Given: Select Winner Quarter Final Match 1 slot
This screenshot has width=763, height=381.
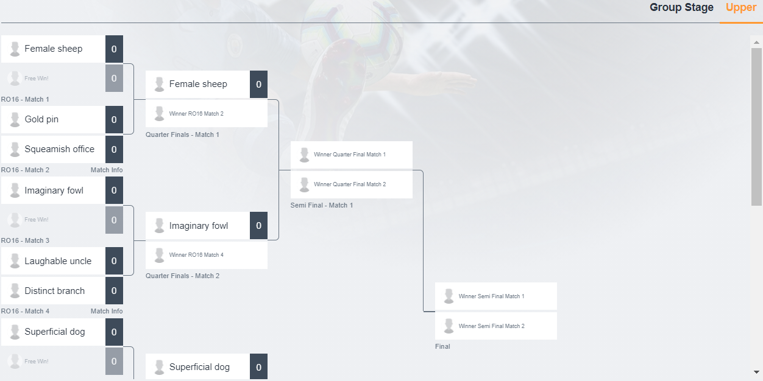Looking at the screenshot, I should pyautogui.click(x=351, y=155).
